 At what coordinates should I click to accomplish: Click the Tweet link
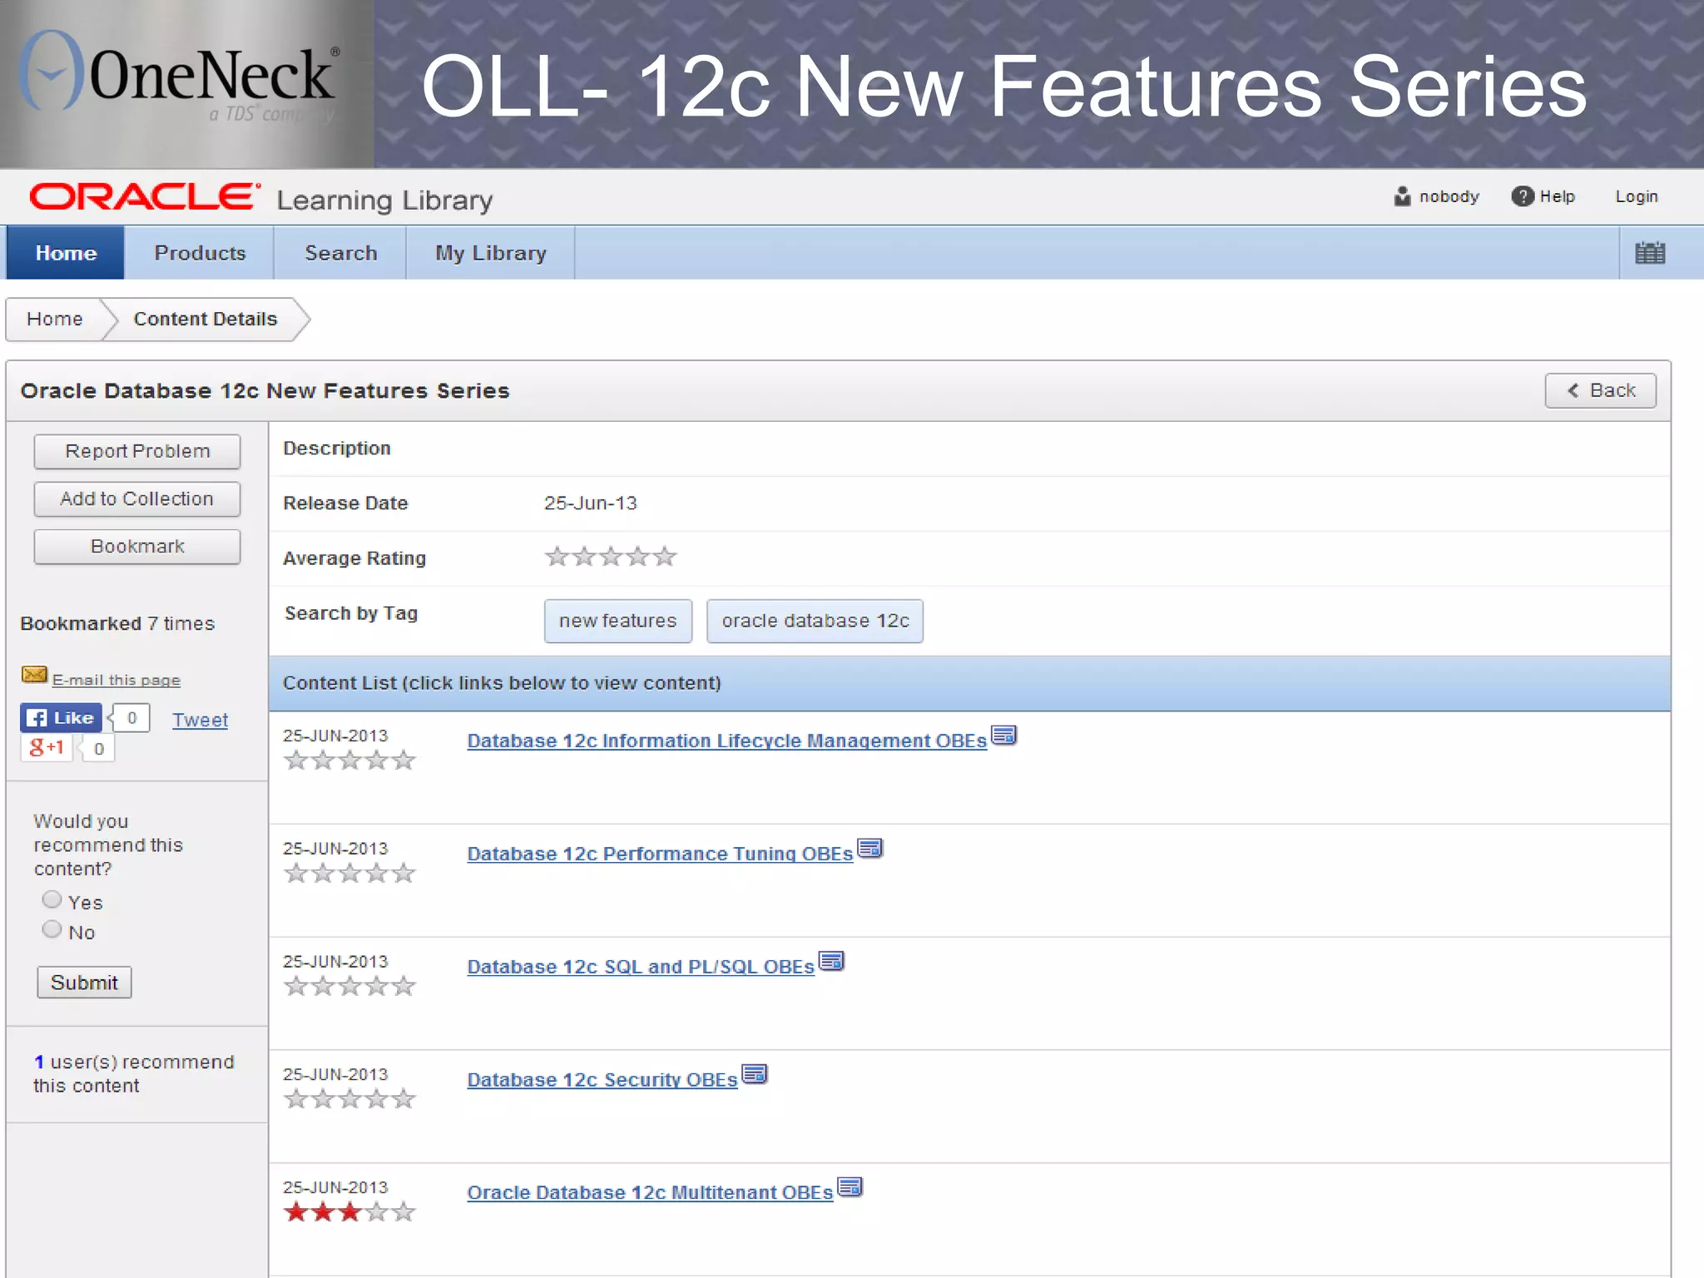[200, 720]
